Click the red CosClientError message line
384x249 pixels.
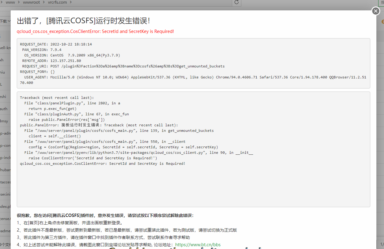(95, 31)
